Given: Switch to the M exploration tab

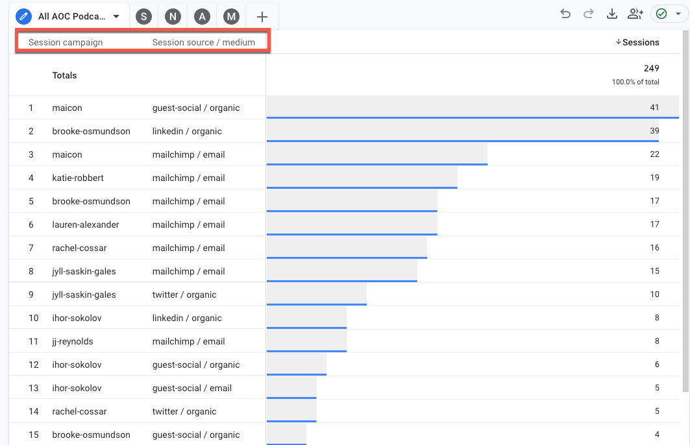Looking at the screenshot, I should click(x=231, y=17).
